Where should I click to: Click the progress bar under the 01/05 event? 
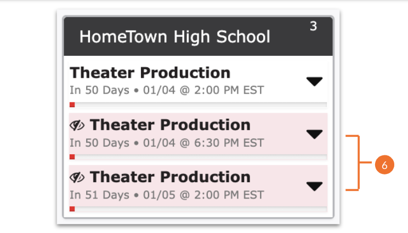[199, 209]
